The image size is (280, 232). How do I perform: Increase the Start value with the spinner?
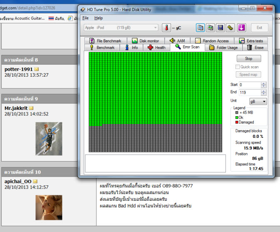point(263,83)
